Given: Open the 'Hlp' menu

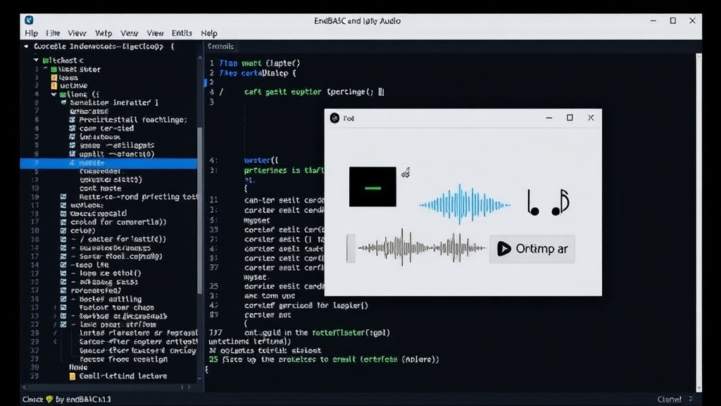Looking at the screenshot, I should point(31,33).
